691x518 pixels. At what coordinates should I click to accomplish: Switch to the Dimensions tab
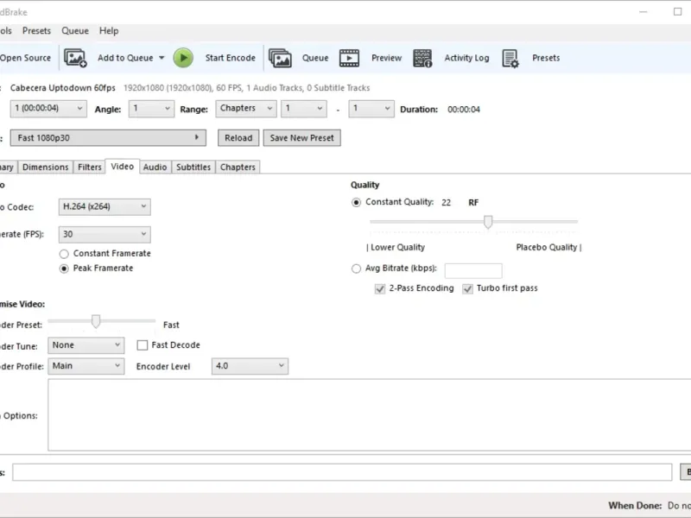pyautogui.click(x=46, y=167)
